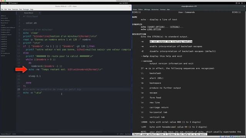Viewport: 246px width, 138px height.
Task: Open the Terminal app menu in top bar
Action: 13,3
